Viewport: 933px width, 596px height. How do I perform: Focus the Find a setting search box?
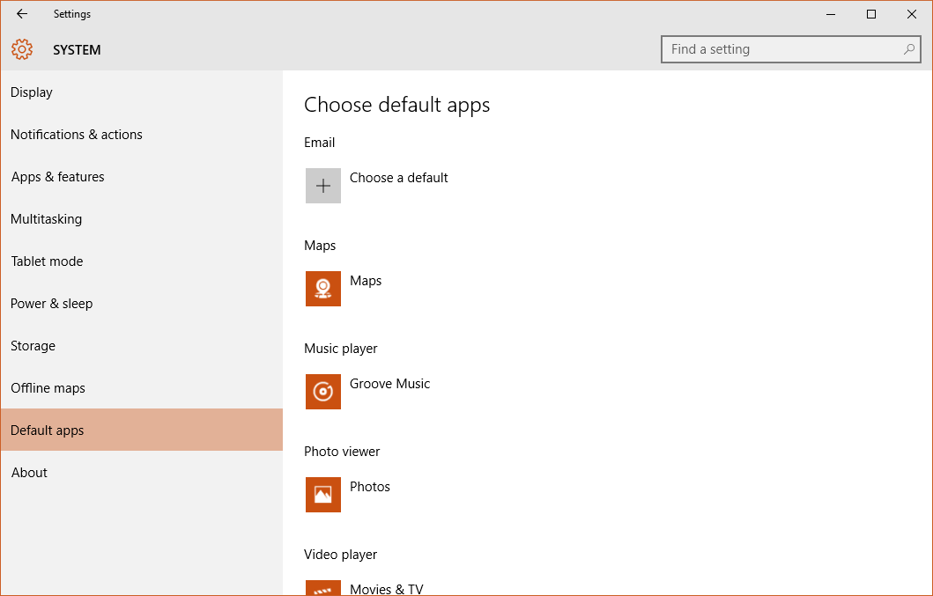pyautogui.click(x=791, y=49)
